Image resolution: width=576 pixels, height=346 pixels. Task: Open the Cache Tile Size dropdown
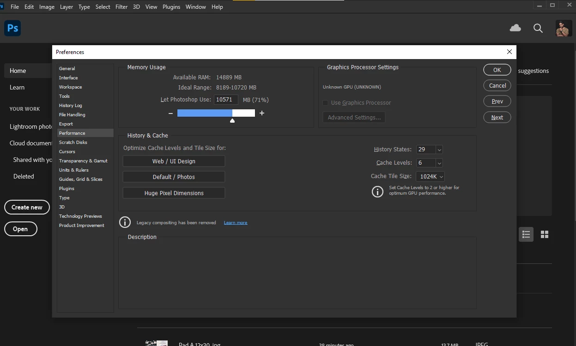430,176
